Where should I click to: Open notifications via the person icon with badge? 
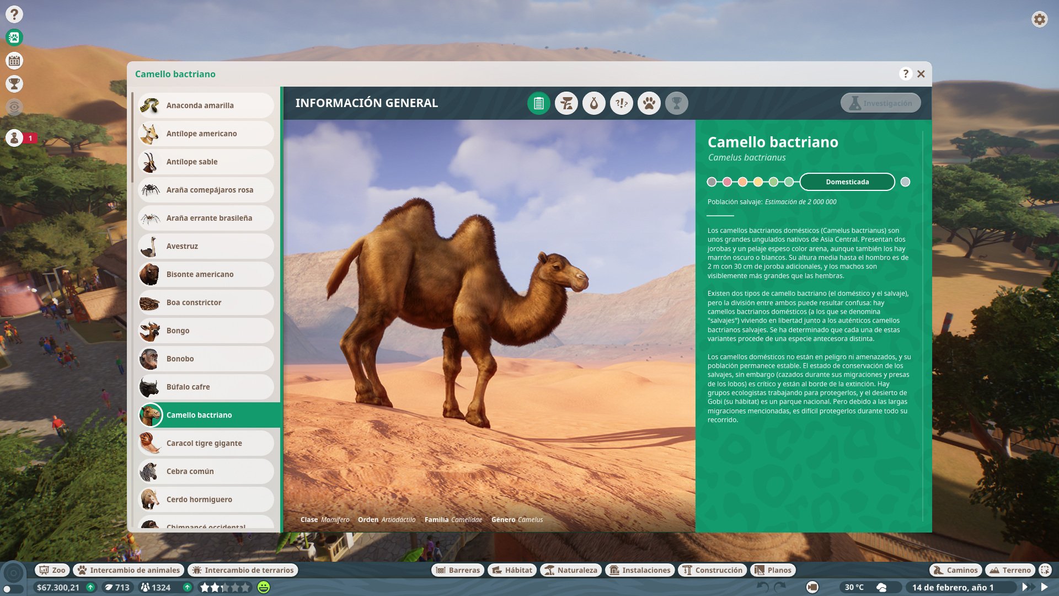tap(15, 139)
